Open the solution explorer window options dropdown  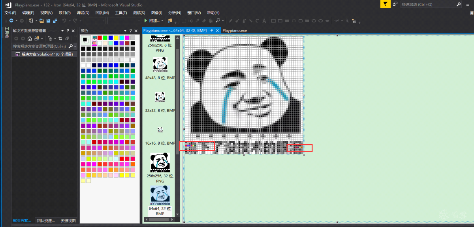[62, 30]
